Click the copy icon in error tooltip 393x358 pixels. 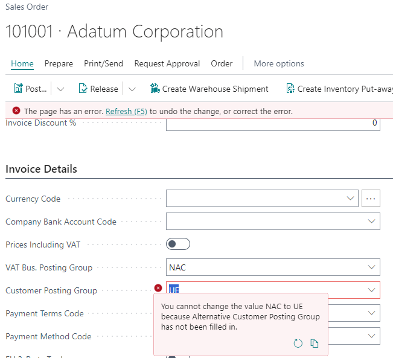pyautogui.click(x=315, y=343)
